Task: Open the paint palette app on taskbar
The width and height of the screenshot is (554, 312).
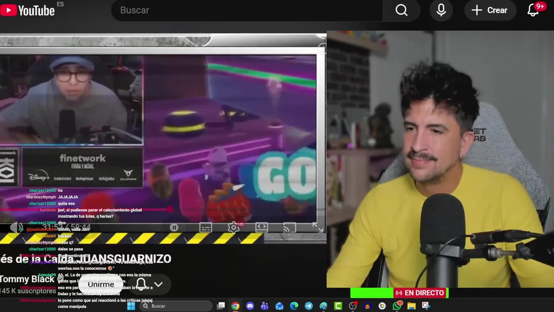Action: tap(323, 306)
